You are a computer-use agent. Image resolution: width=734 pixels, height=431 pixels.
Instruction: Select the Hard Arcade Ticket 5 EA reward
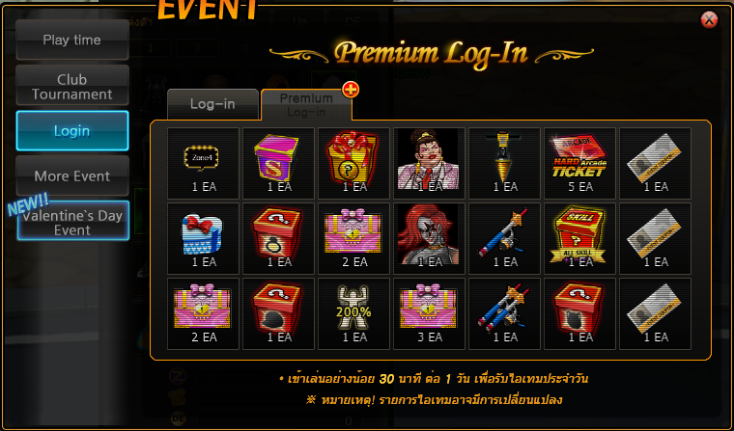click(579, 163)
